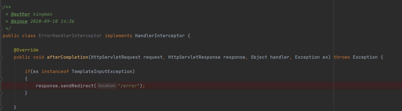Click the fold marker at the method's closing brace
Viewport: 402px width, 111px height.
coord(1,107)
